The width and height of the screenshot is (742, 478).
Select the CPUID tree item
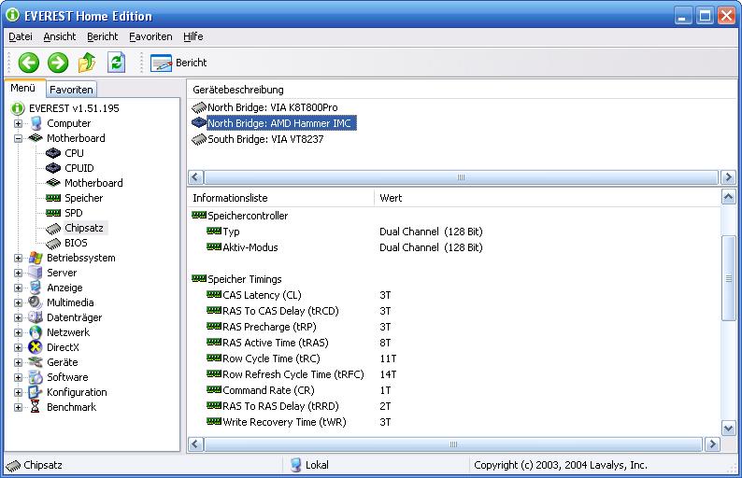pyautogui.click(x=79, y=168)
